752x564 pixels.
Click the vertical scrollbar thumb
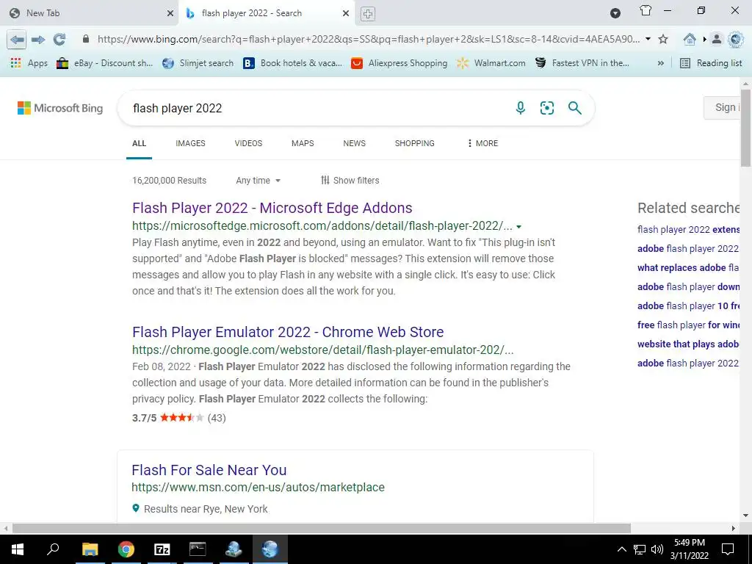[746, 128]
